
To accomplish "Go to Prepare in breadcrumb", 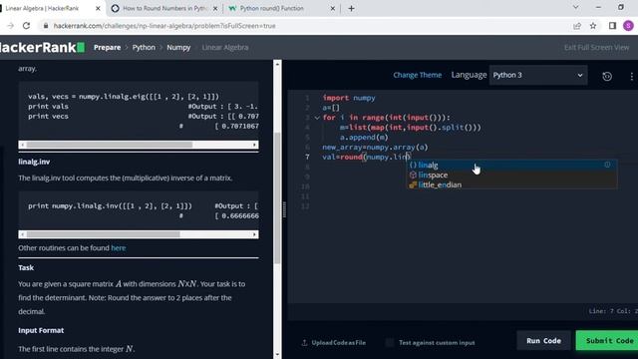I will pos(107,47).
